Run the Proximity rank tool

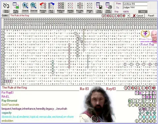coord(80,6)
